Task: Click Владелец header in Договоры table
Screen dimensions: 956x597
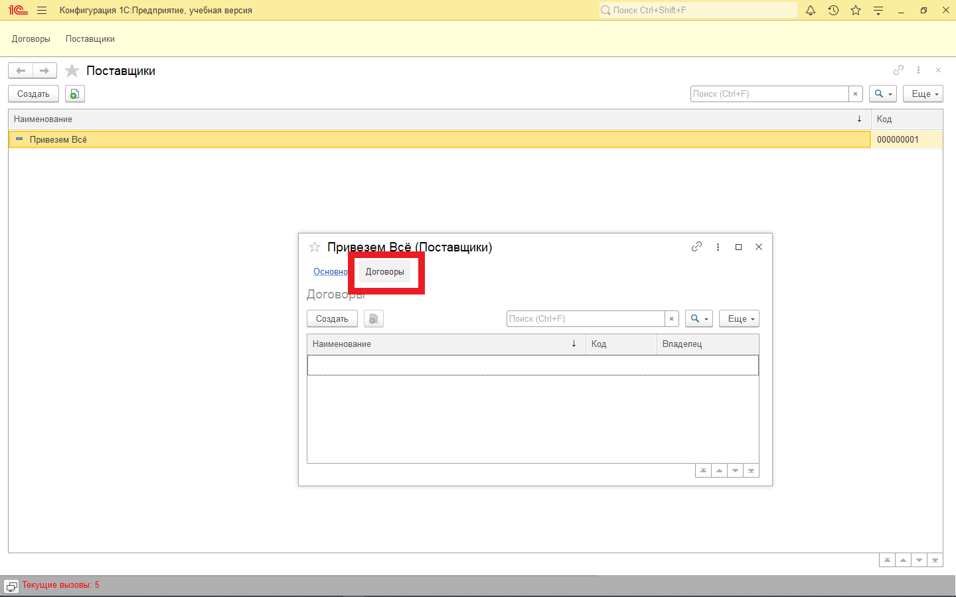Action: (708, 344)
